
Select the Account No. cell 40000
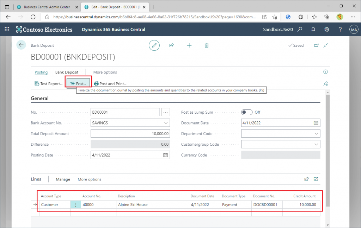pyautogui.click(x=99, y=204)
